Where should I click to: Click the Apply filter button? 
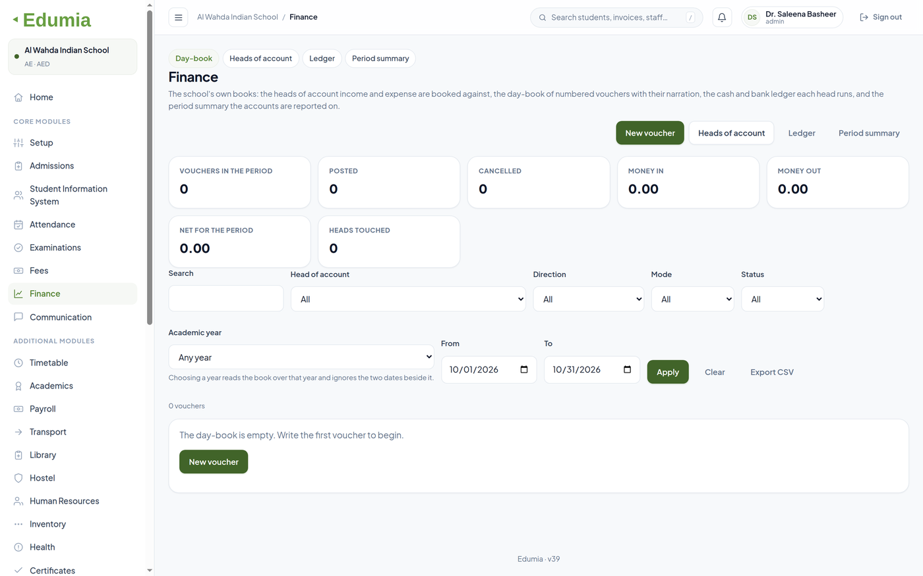[x=668, y=372]
